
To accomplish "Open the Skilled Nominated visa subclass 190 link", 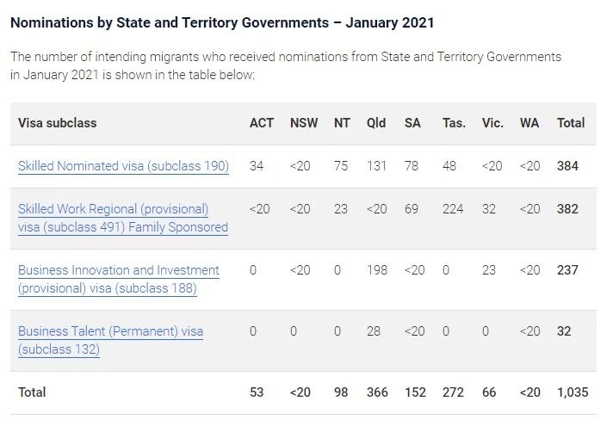I will coord(123,166).
